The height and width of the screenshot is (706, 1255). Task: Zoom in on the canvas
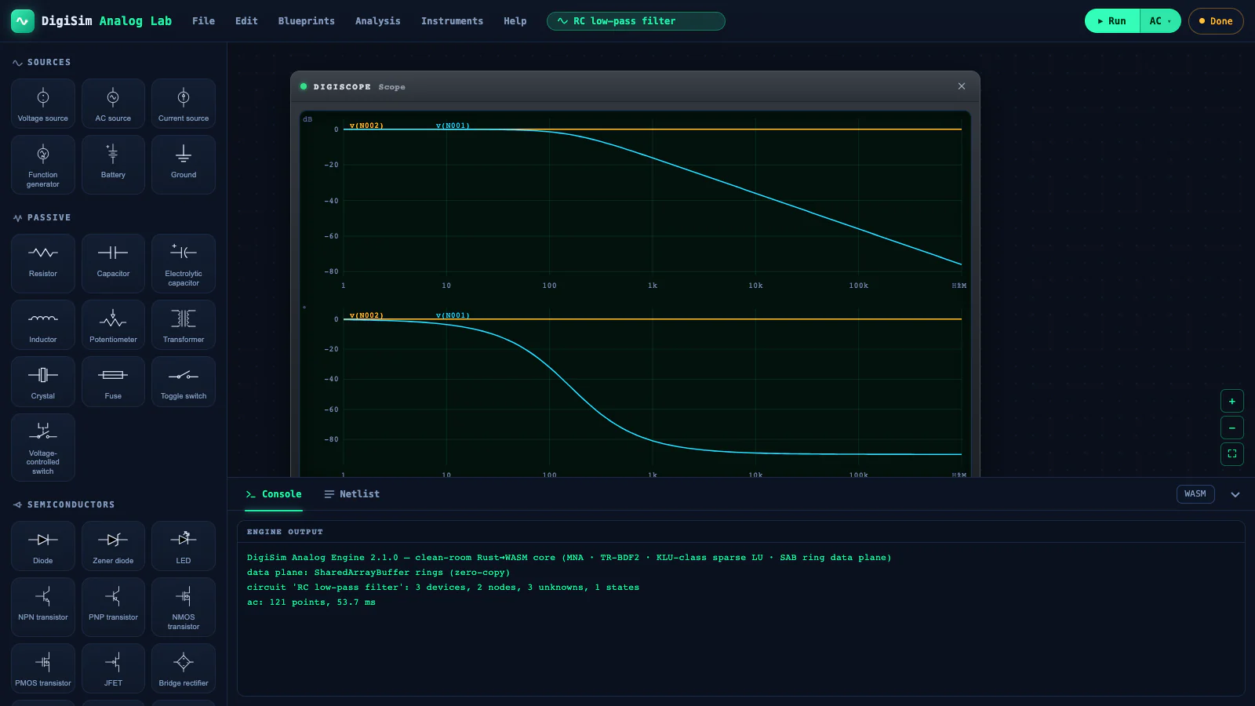(1232, 401)
